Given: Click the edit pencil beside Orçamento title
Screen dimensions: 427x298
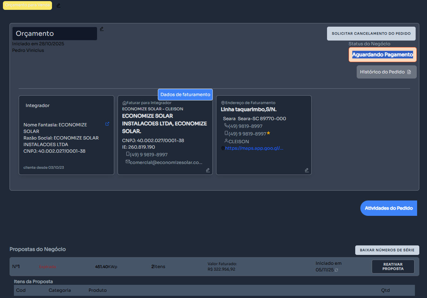Looking at the screenshot, I should (x=102, y=29).
